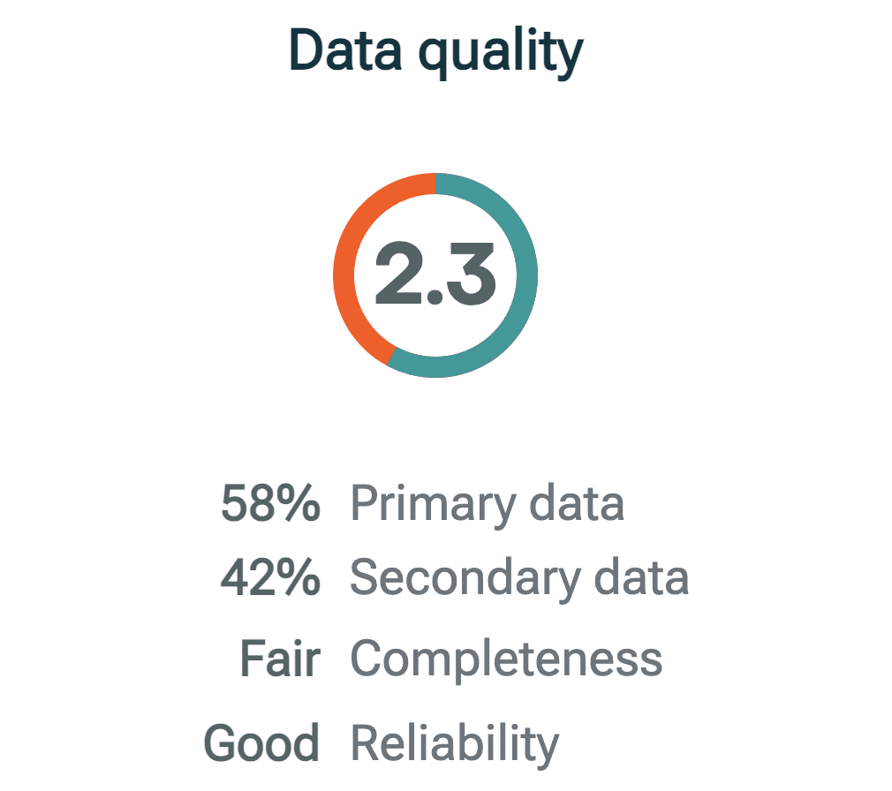Screen dimensions: 892x791
Task: Select the 58% value
Action: [271, 503]
